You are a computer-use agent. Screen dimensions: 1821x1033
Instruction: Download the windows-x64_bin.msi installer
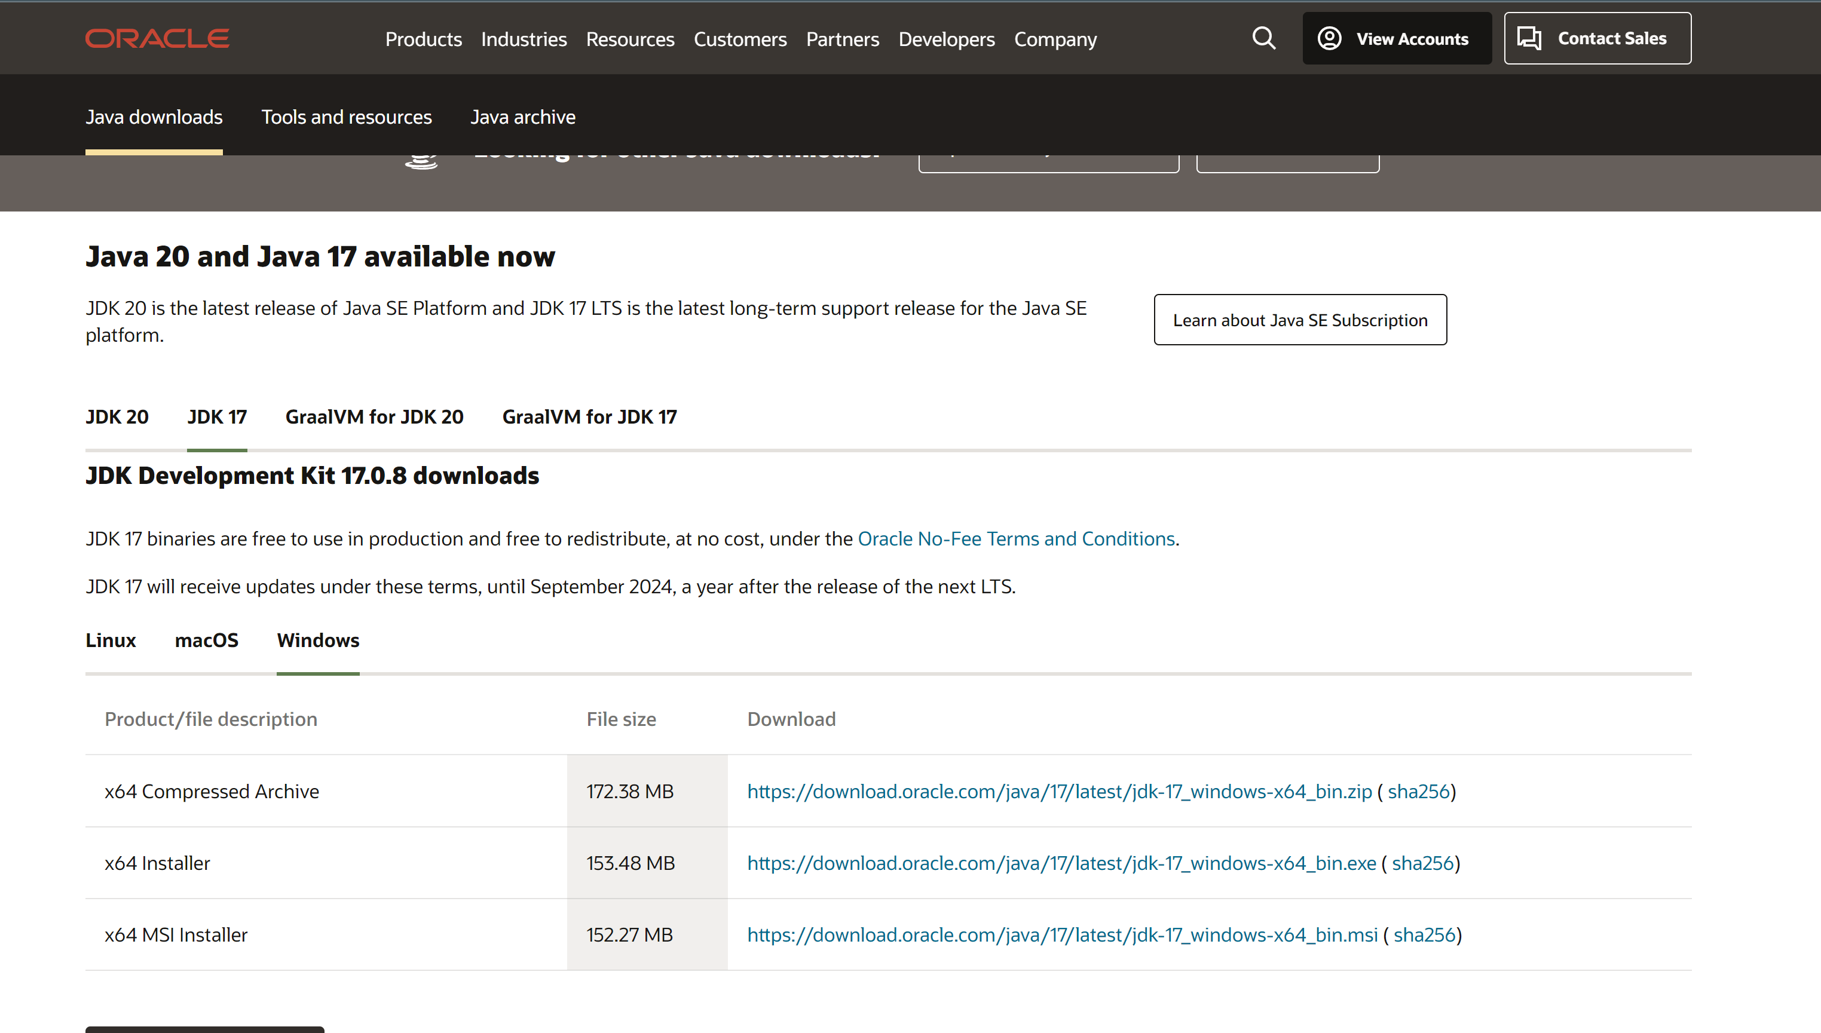(1063, 934)
